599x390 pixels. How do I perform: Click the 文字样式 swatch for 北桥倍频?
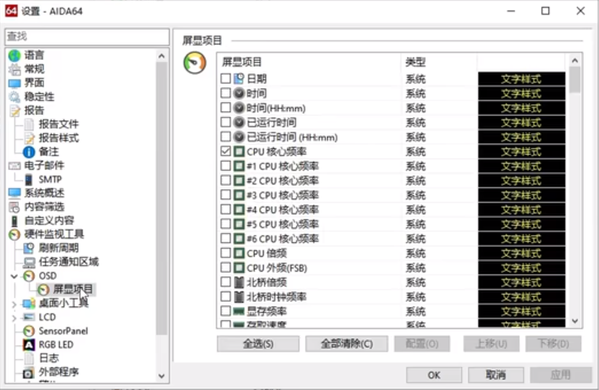pyautogui.click(x=521, y=283)
